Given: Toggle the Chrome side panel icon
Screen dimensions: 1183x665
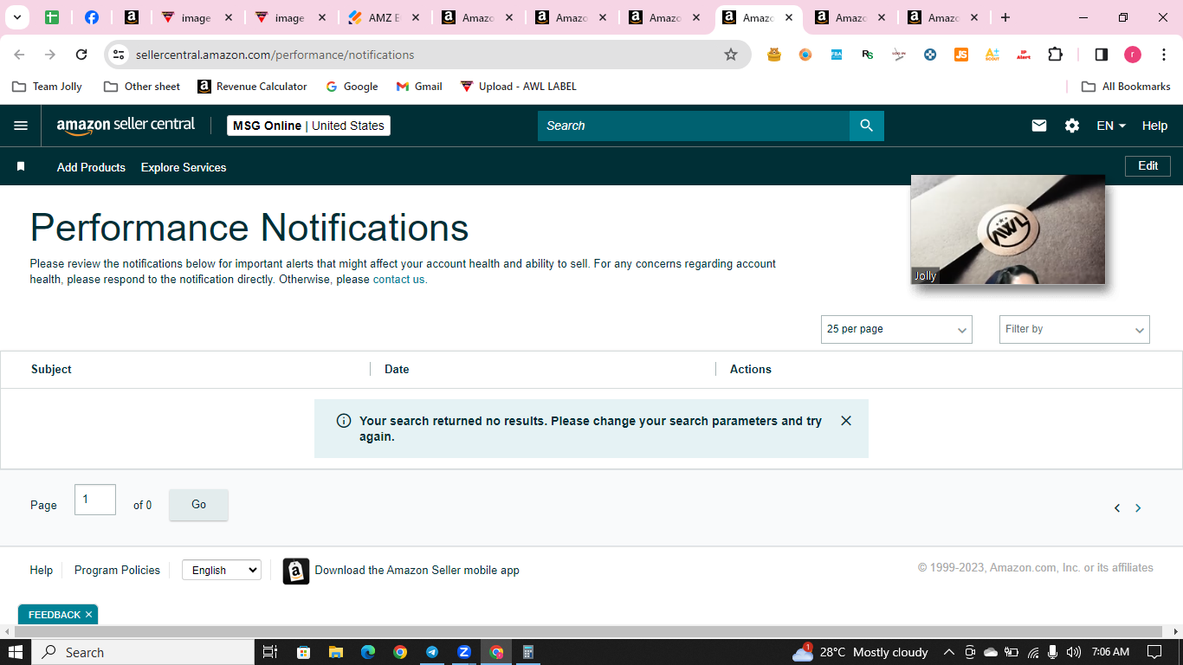Looking at the screenshot, I should coord(1102,55).
